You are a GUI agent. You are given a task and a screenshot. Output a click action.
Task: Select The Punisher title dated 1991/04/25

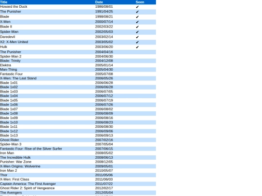coord(11,12)
